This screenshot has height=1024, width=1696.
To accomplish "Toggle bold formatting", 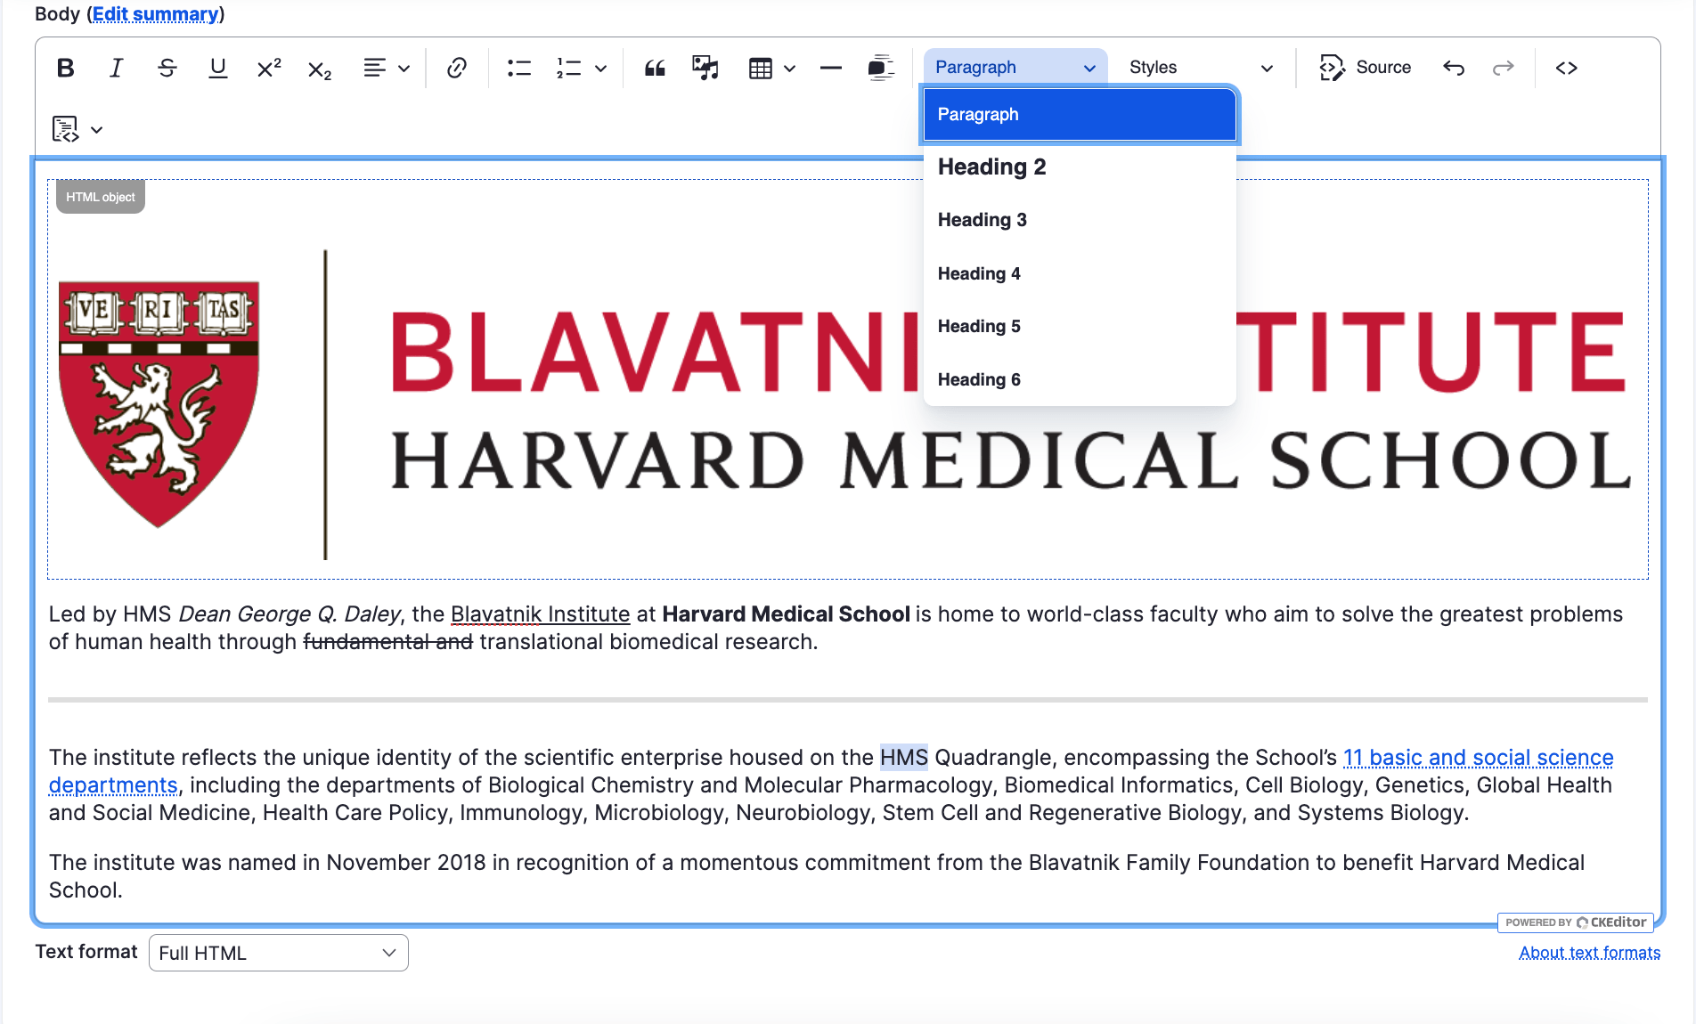I will 65,68.
